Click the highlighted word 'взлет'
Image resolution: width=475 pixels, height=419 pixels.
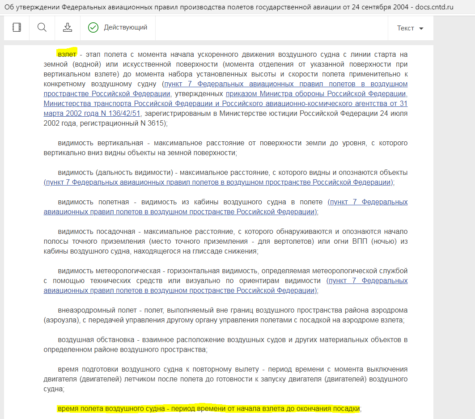click(x=67, y=55)
